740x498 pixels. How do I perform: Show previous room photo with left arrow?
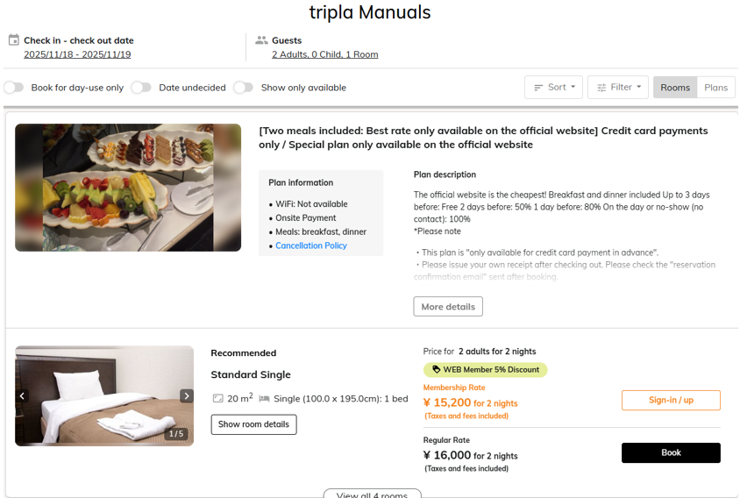click(x=23, y=396)
